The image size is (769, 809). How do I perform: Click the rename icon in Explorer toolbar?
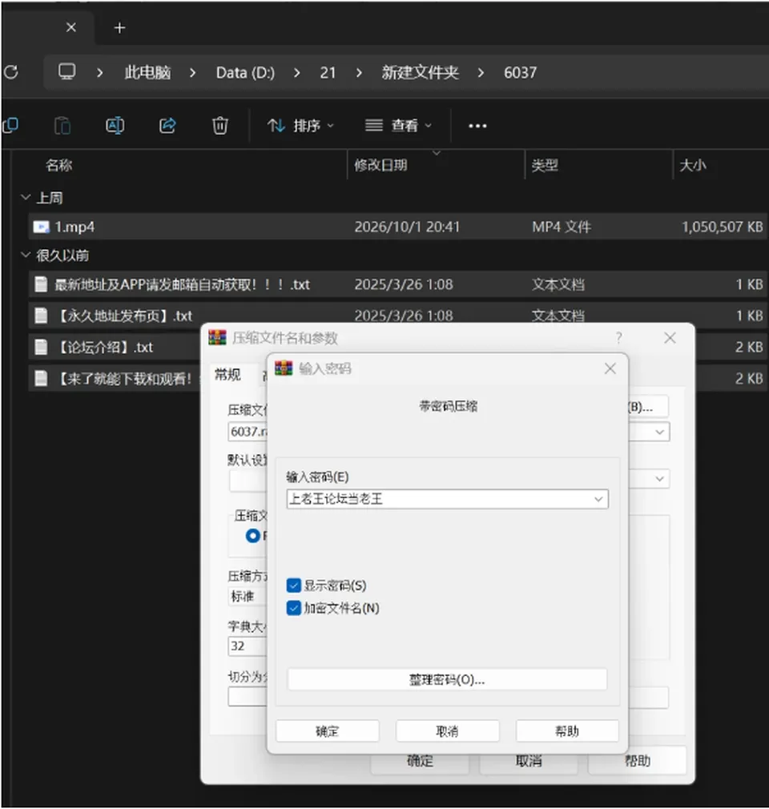pos(115,126)
